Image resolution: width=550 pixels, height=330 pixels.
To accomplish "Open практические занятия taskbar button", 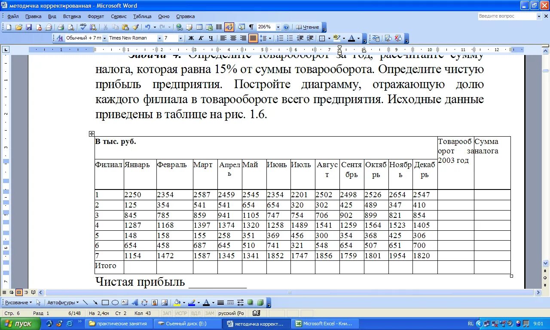I will click(x=118, y=324).
